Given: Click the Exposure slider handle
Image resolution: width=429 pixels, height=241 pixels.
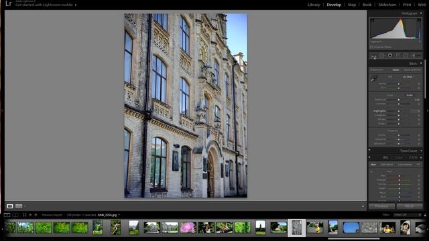Looking at the screenshot, I should pos(399,100).
